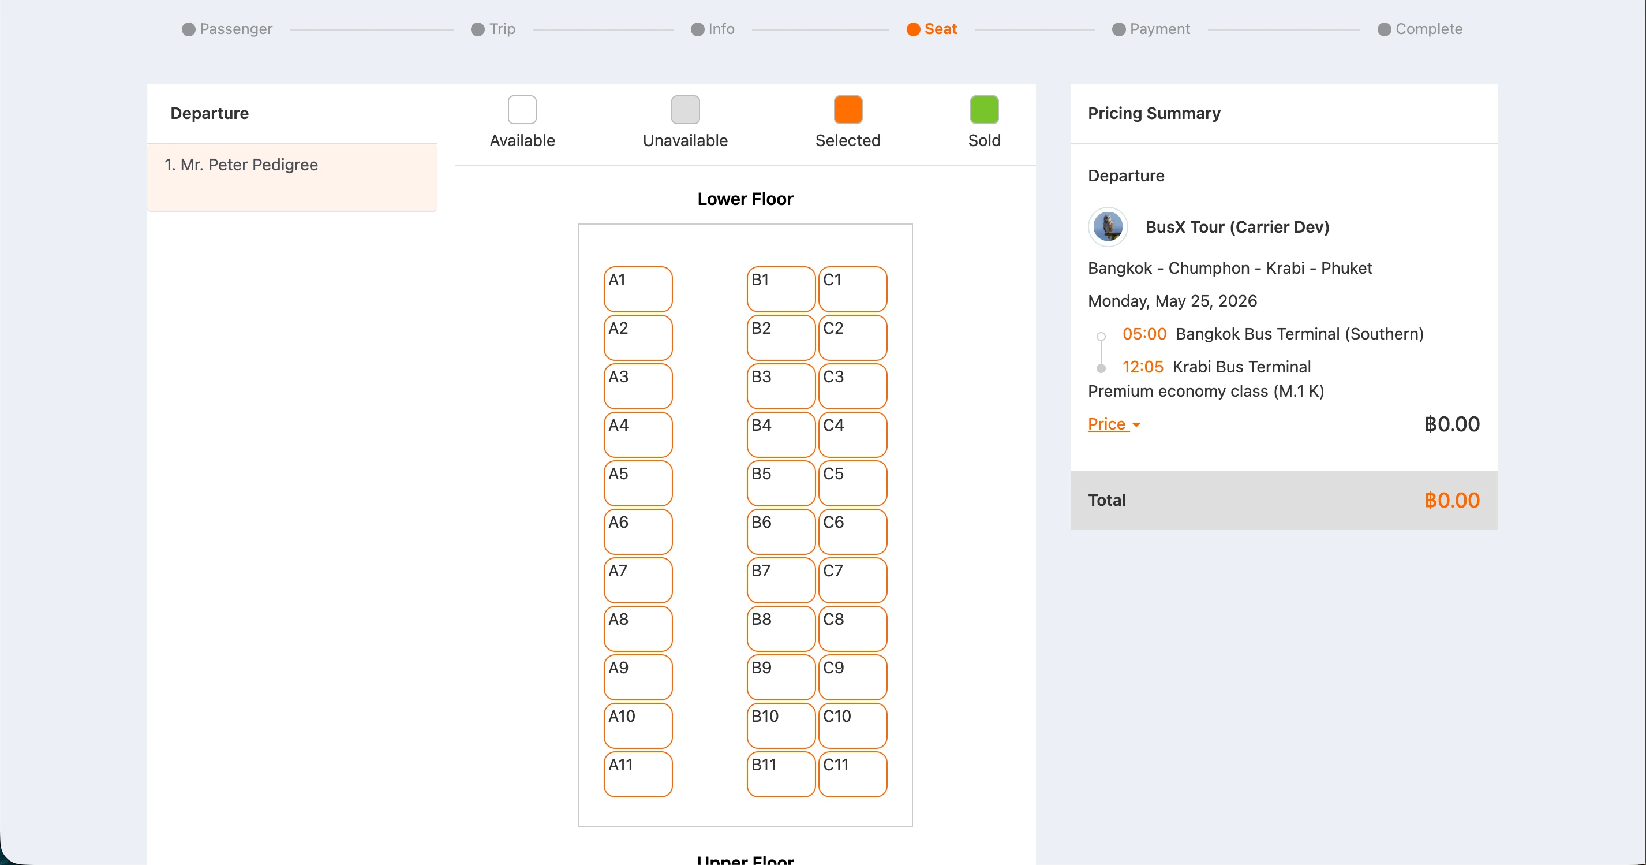Click the orange Selected legend swatch
1646x865 pixels.
click(x=848, y=109)
